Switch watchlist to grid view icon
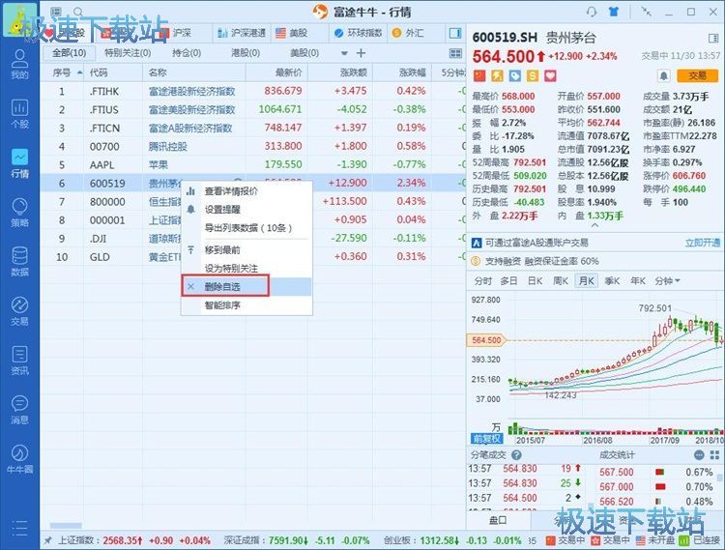725x550 pixels. 455,53
